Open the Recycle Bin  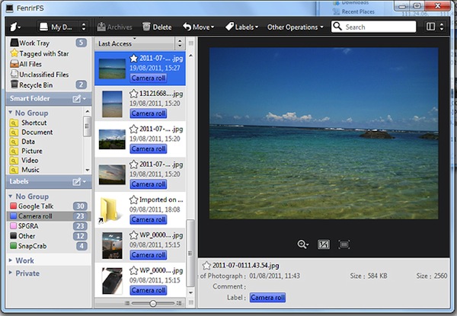coord(32,85)
